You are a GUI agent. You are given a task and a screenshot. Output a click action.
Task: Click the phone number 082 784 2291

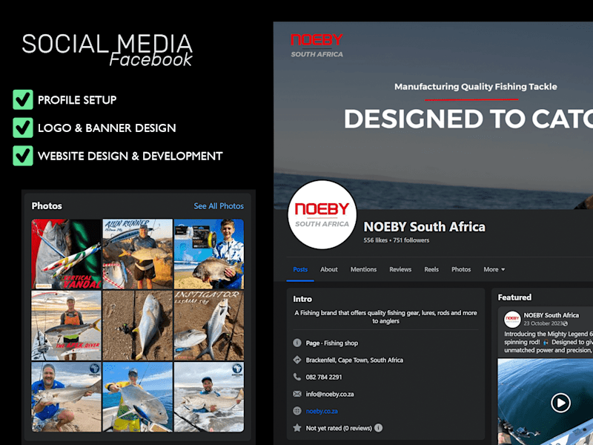point(324,378)
